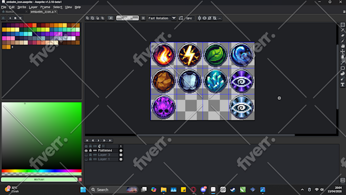Select the Rectangular Marquee tool
The width and height of the screenshot is (346, 195).
342,25
